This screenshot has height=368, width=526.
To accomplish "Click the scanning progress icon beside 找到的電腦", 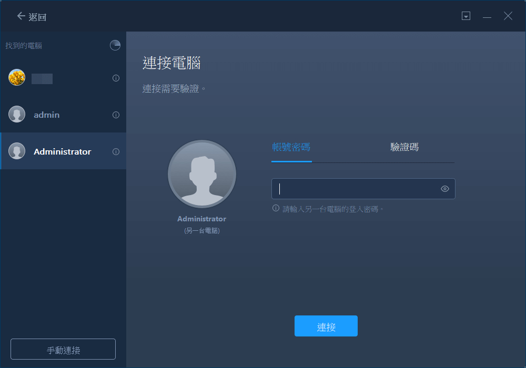I will tap(115, 46).
